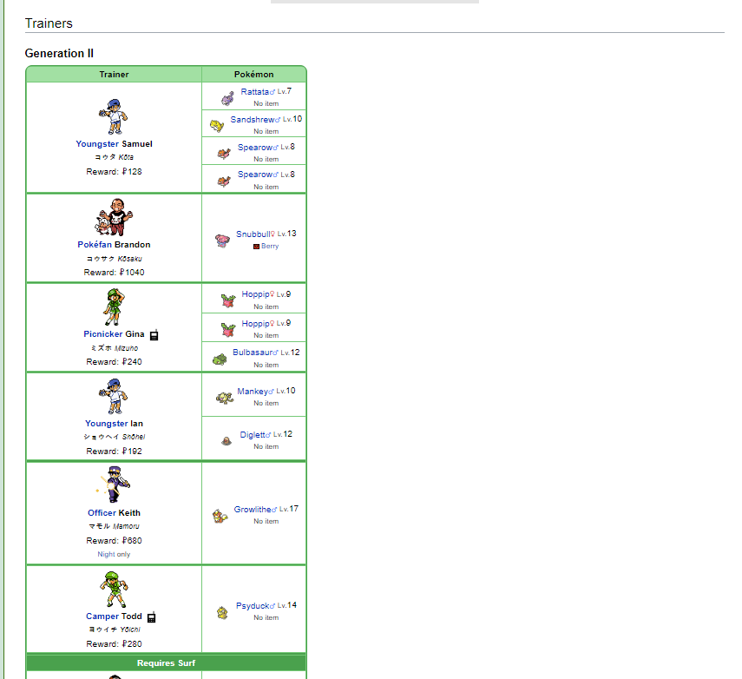Click the Night link under Officer Keith
Screen dimensions: 742x679
pos(106,555)
